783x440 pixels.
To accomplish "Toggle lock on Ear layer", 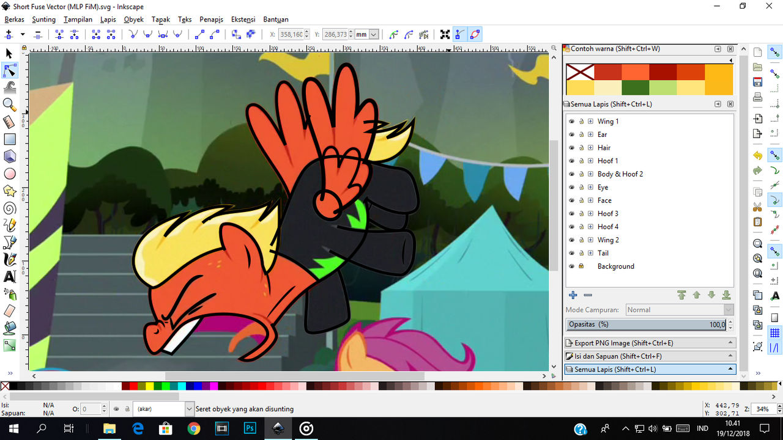I will click(x=581, y=134).
